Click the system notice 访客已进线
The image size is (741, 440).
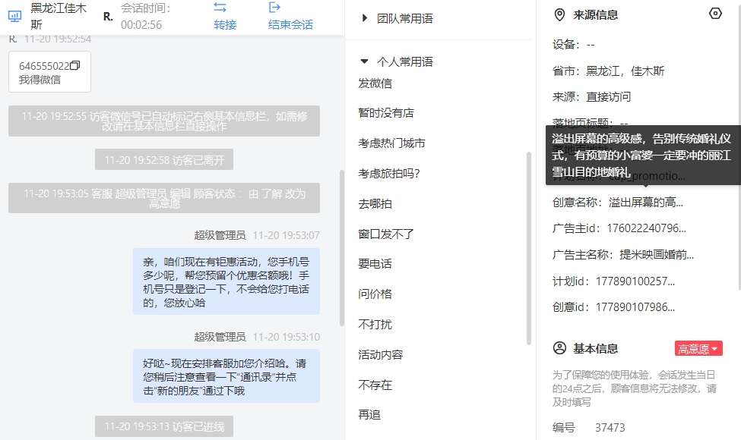click(x=164, y=427)
